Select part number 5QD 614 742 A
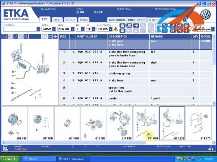The image size is (217, 162). point(90,62)
